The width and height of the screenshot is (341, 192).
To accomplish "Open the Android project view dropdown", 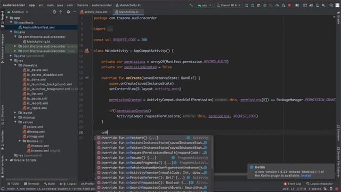I will (x=18, y=12).
